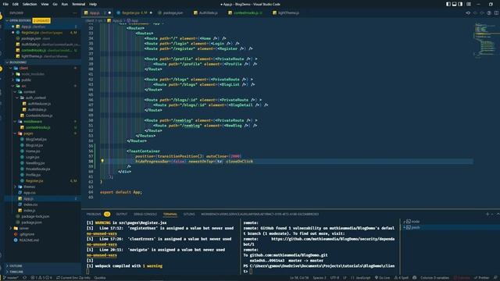Open the Go menu
Image resolution: width=500 pixels, height=281 pixels.
click(55, 4)
